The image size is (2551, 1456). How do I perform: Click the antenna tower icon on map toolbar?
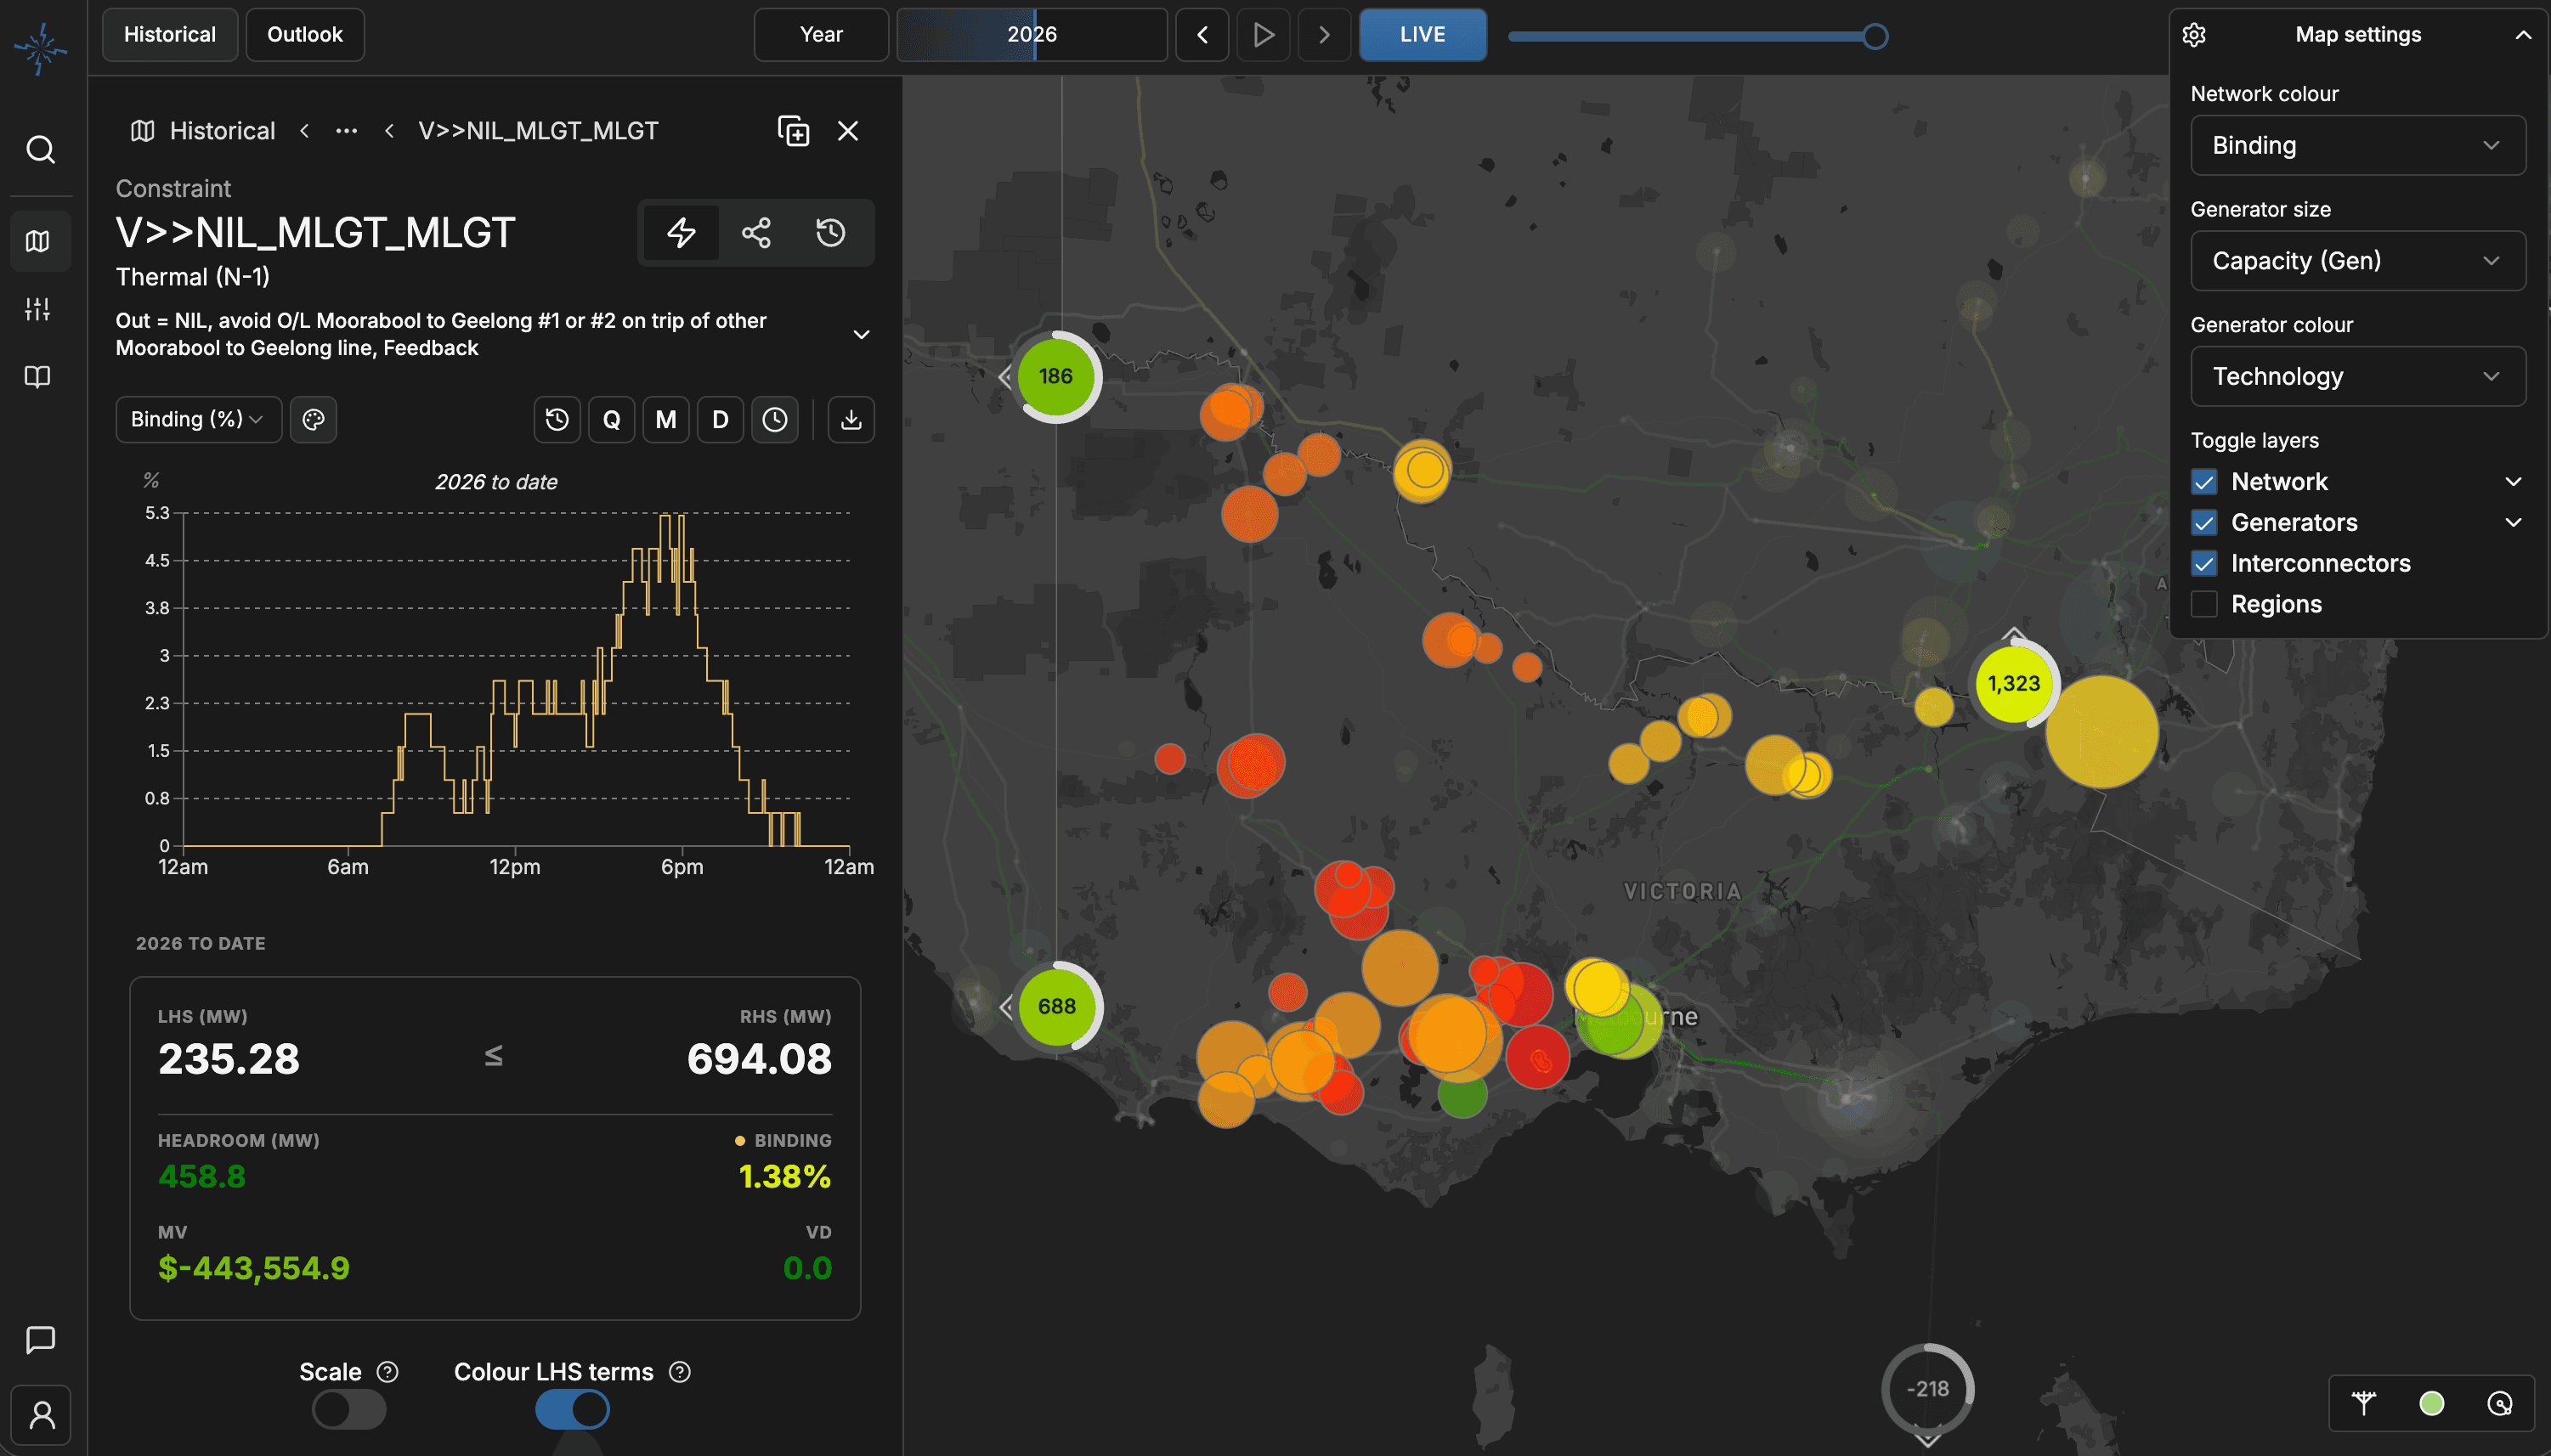pyautogui.click(x=2364, y=1404)
